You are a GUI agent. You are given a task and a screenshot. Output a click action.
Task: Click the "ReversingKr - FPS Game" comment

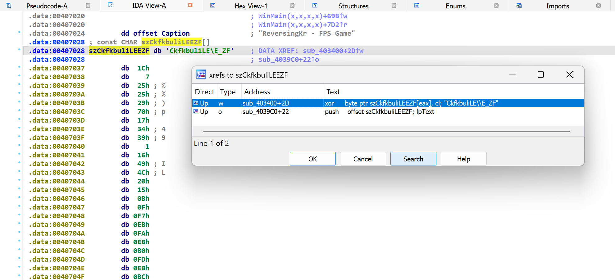307,33
